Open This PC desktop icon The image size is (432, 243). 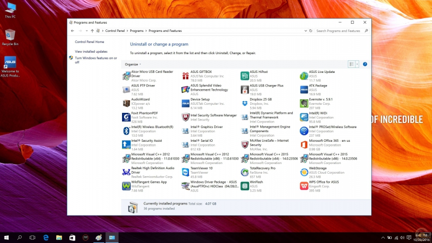coord(10,10)
